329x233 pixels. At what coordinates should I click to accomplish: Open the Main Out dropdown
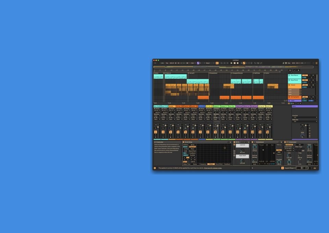pyautogui.click(x=304, y=121)
